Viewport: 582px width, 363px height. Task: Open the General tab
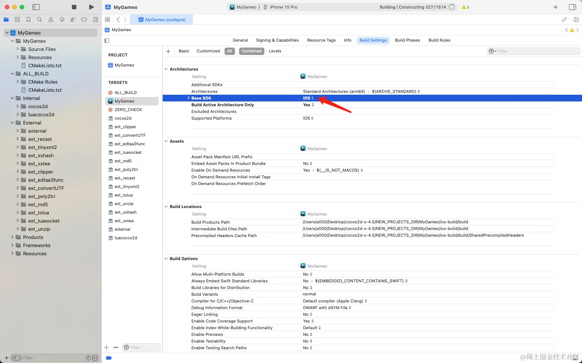(240, 40)
